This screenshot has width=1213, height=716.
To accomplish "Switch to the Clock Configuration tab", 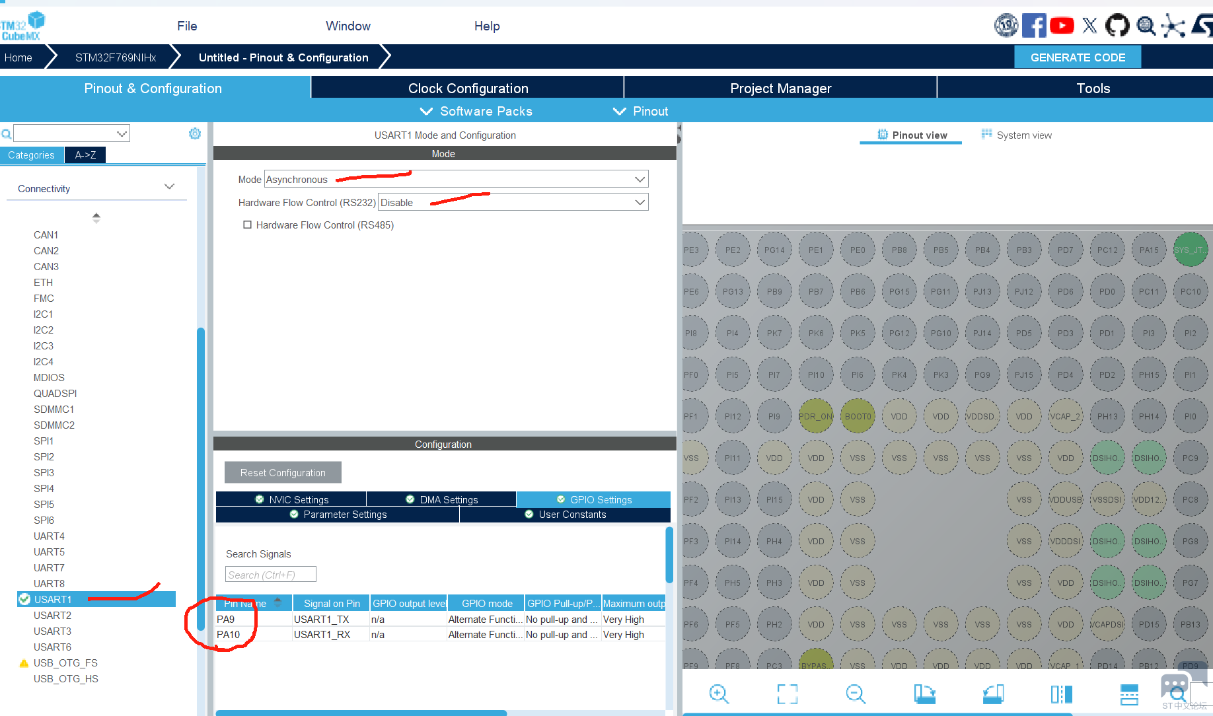I will pyautogui.click(x=468, y=88).
